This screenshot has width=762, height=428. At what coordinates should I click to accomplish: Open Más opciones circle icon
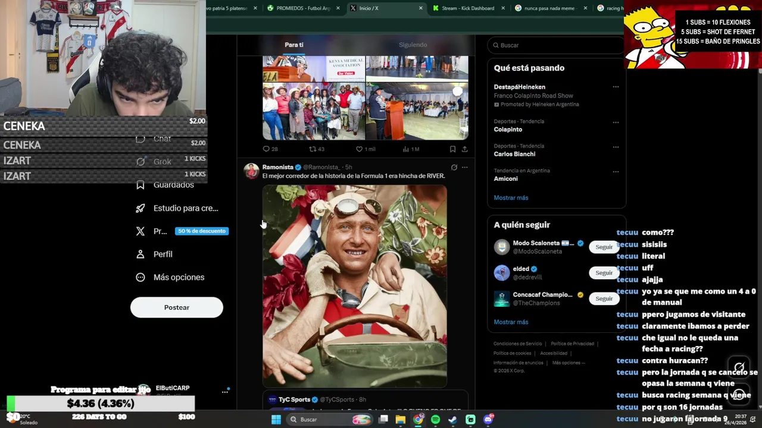click(140, 277)
